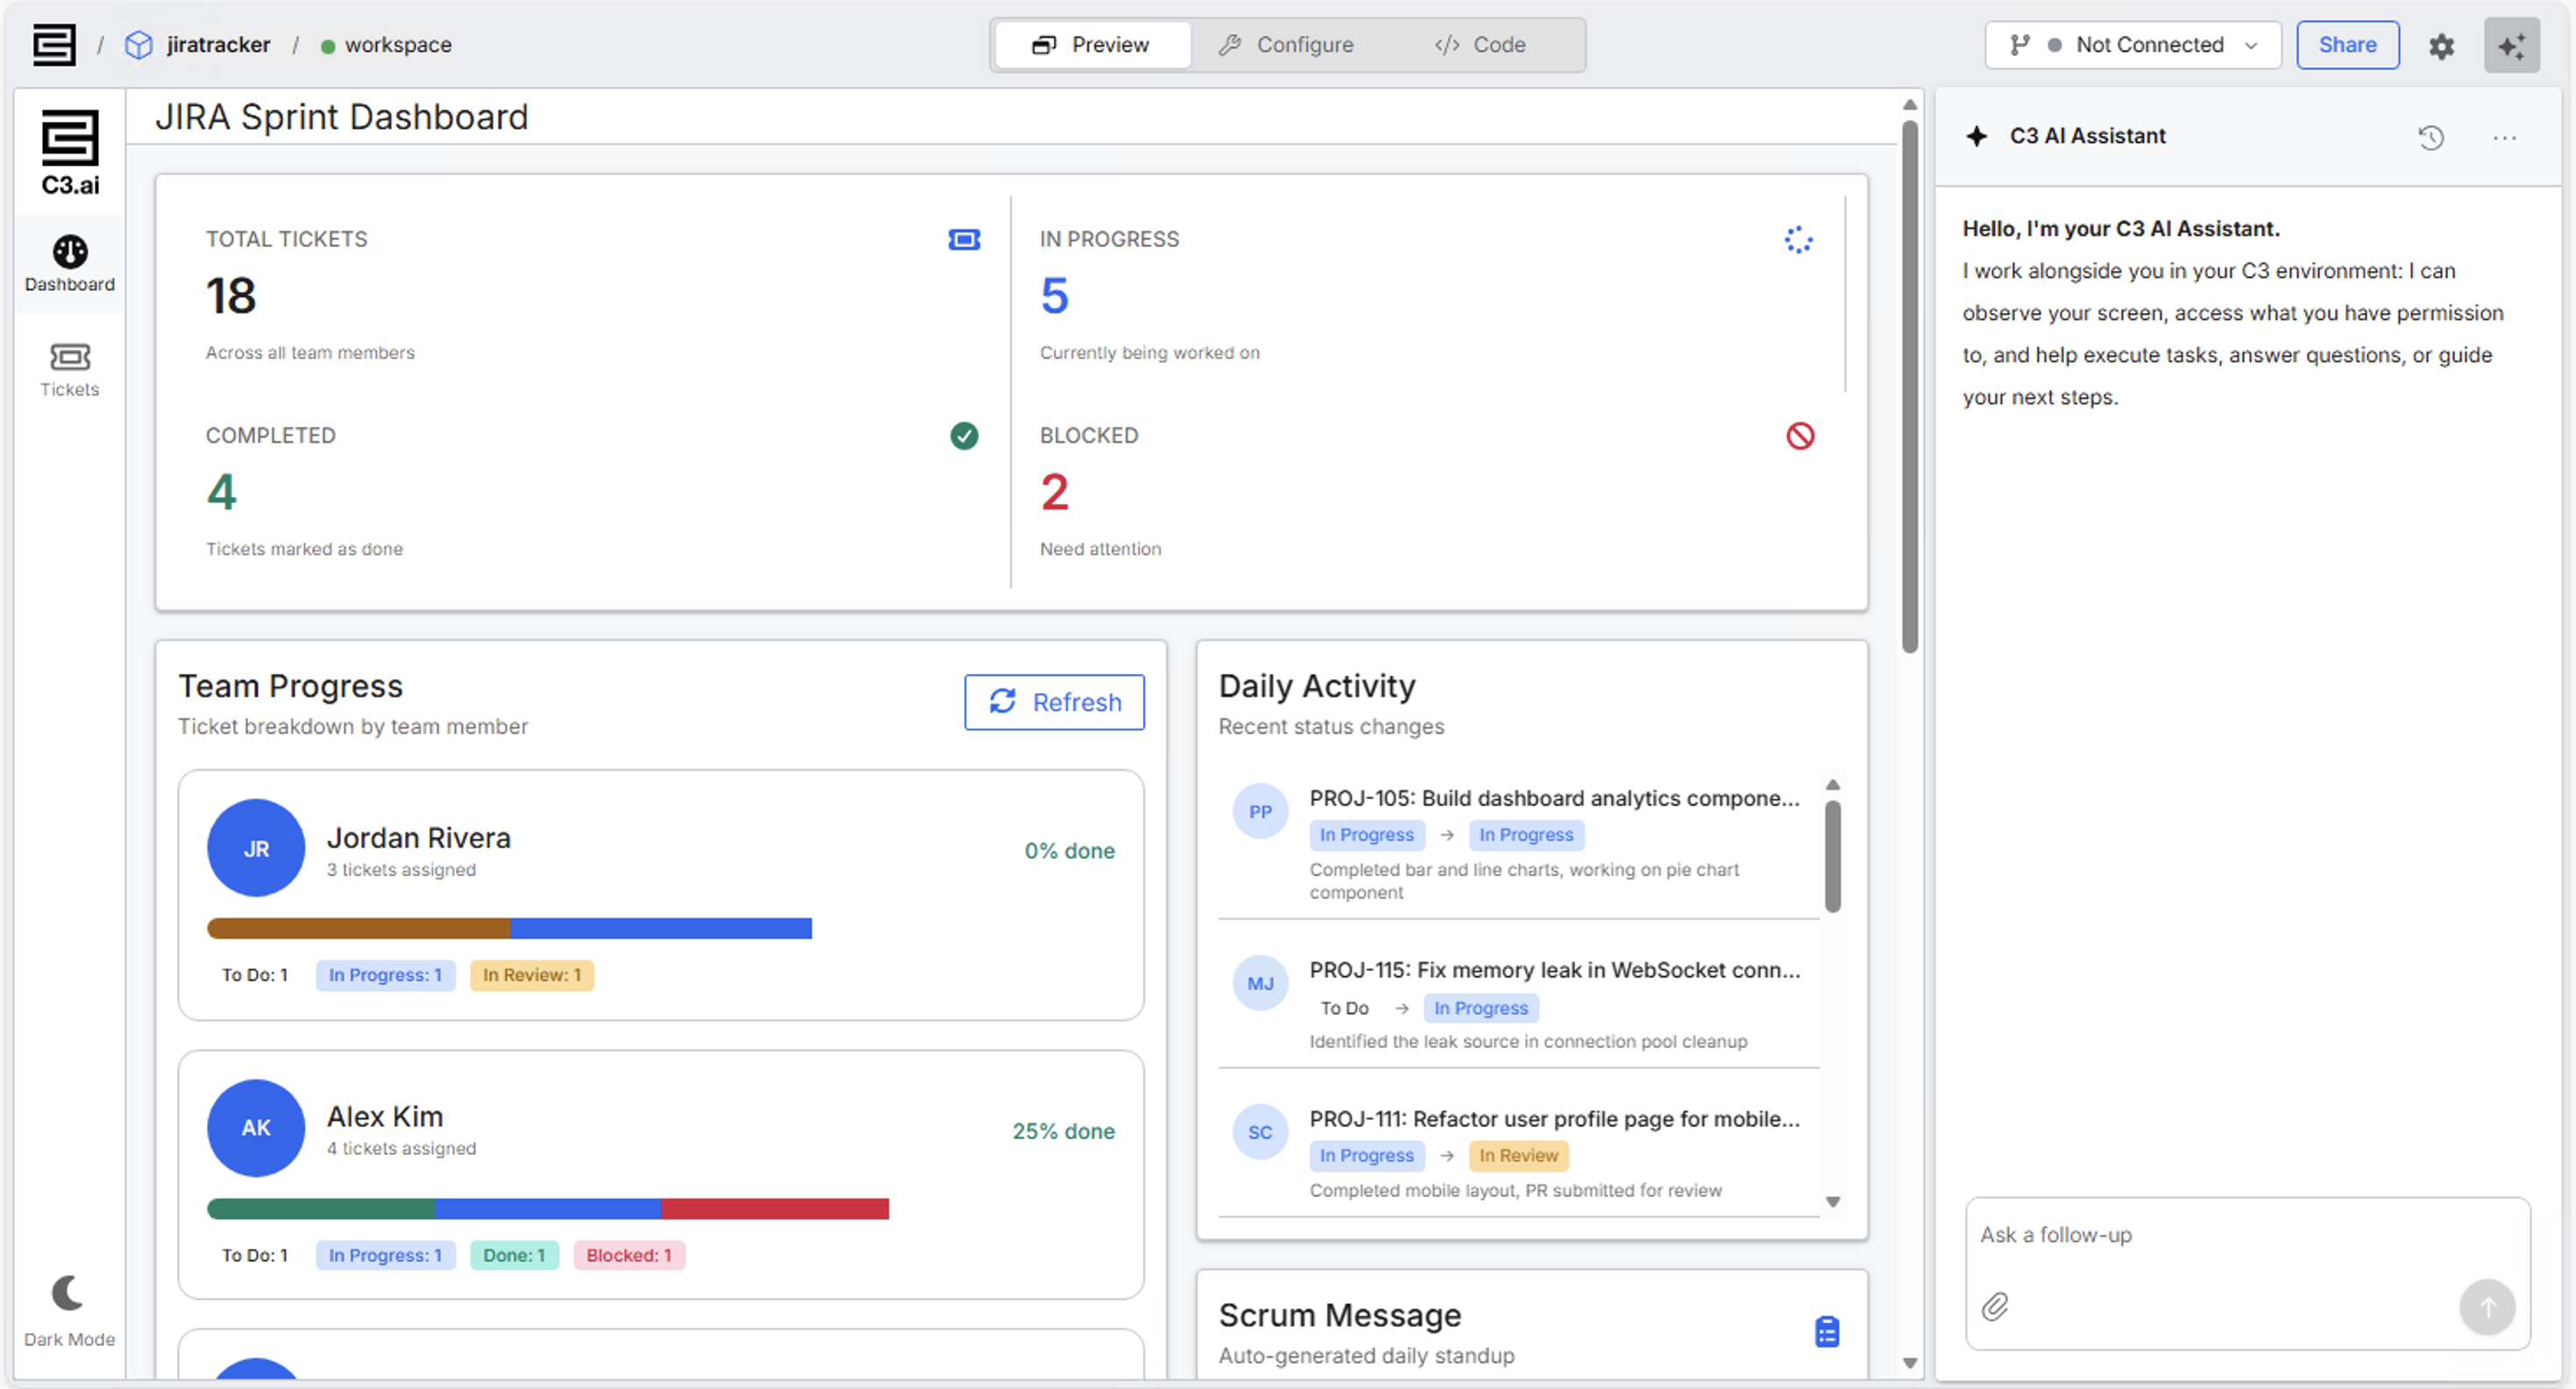Click the Completed checkmark icon
Image resolution: width=2576 pixels, height=1389 pixels.
click(964, 436)
